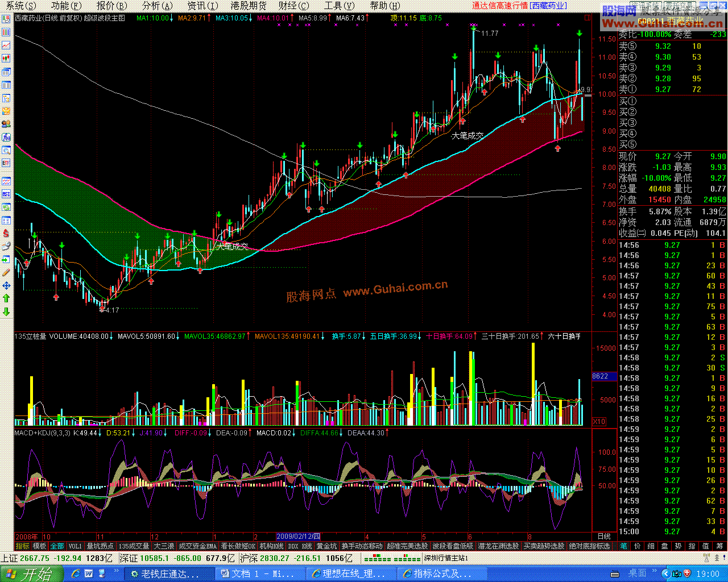Viewport: 728px width, 582px height.
Task: Click 深圳行情主站1 server status text
Action: pos(446,558)
